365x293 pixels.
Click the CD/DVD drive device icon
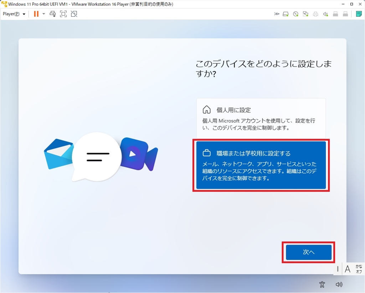point(295,14)
